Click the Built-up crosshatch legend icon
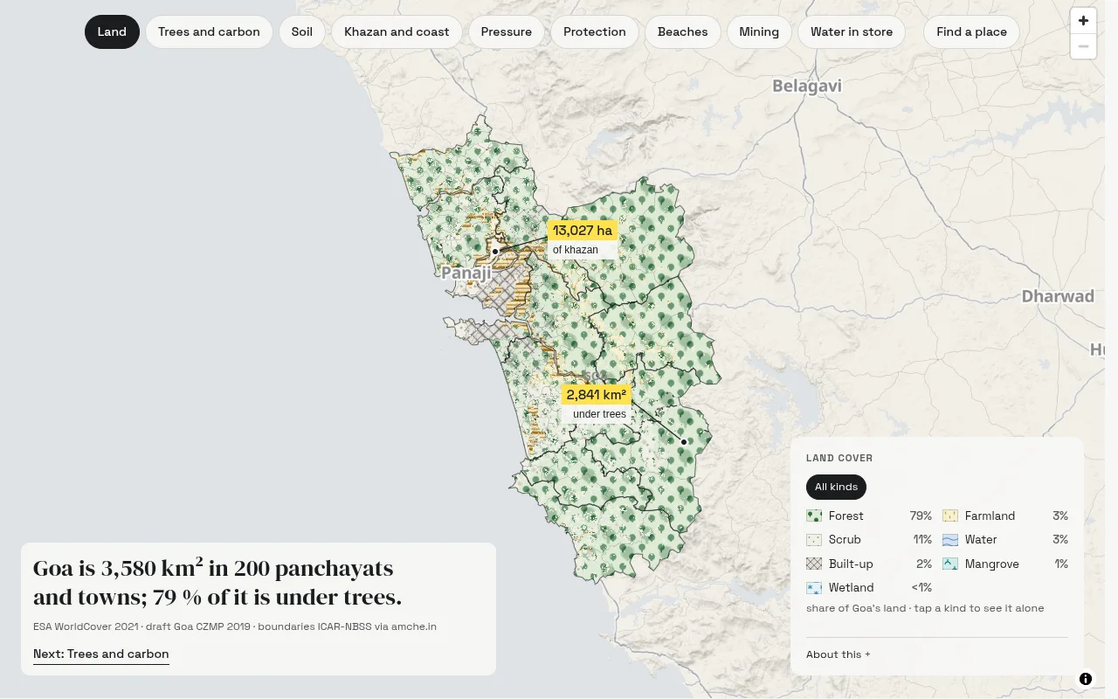 [x=814, y=564]
